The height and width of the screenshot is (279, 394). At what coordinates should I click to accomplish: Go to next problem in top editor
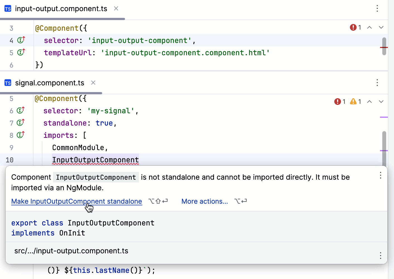[381, 27]
